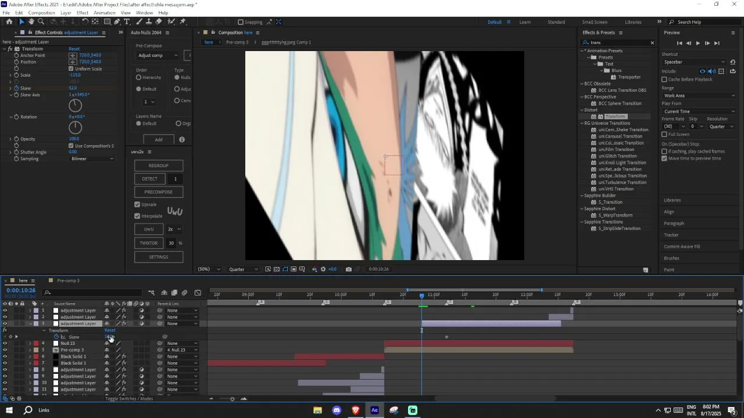This screenshot has width=744, height=418.
Task: Select the Rectangle shape tool
Action: point(107,21)
